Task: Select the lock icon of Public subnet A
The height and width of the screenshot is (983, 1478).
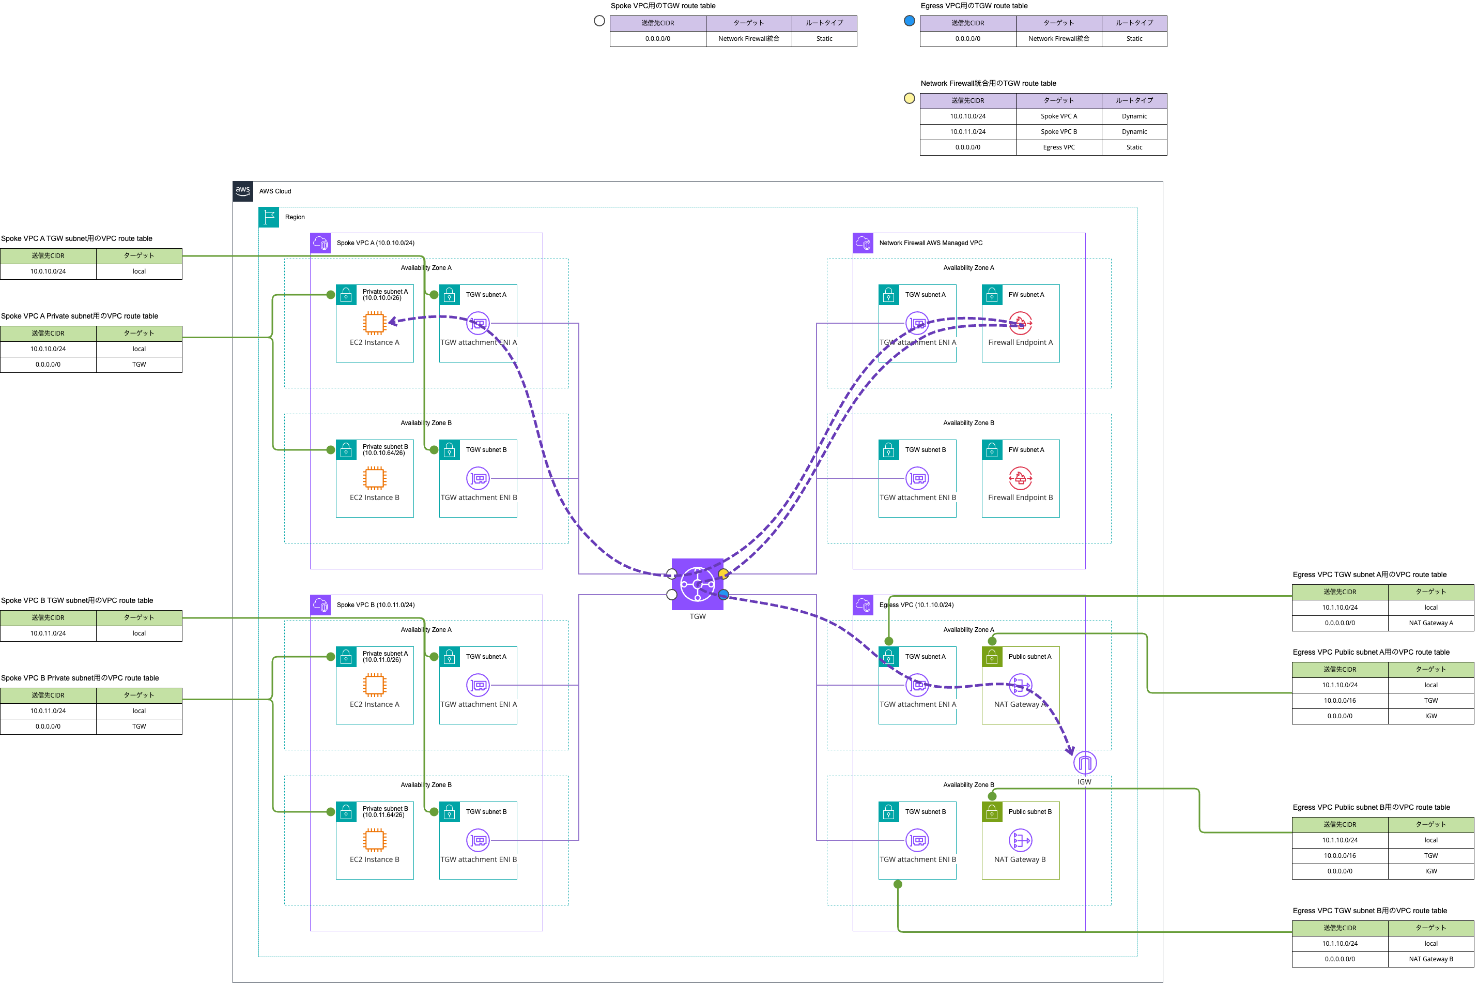Action: coord(992,657)
